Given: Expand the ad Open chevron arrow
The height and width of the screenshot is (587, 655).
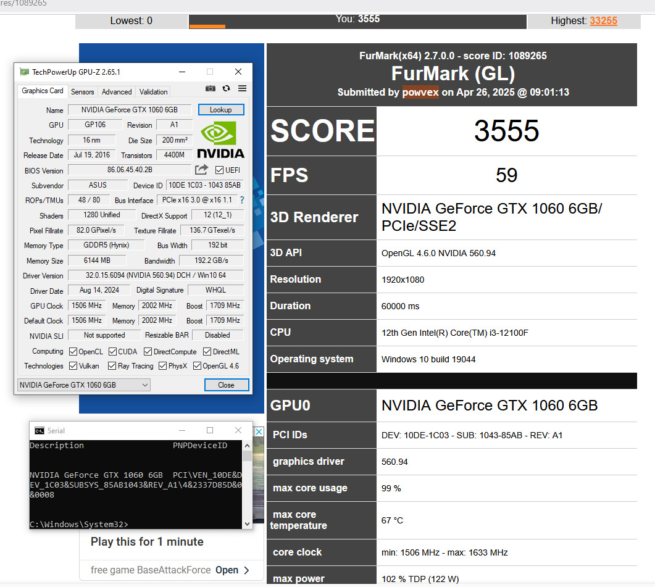Looking at the screenshot, I should click(247, 570).
